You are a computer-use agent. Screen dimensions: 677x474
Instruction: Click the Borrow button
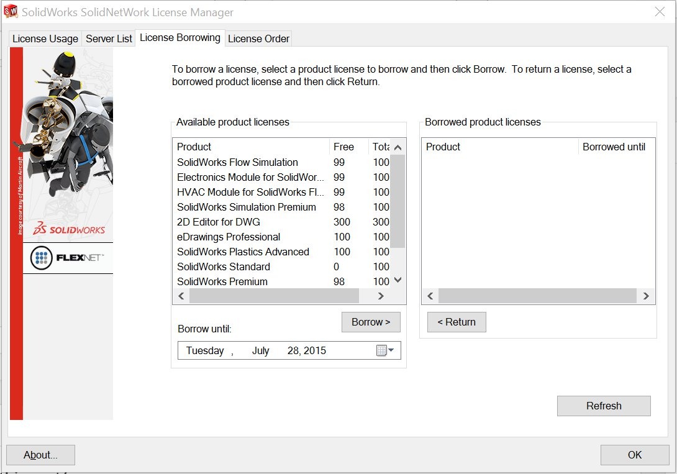click(x=371, y=322)
